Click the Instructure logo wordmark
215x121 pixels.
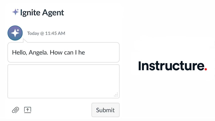click(x=173, y=66)
